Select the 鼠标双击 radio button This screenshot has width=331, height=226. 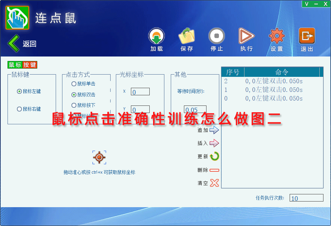[x=74, y=95]
